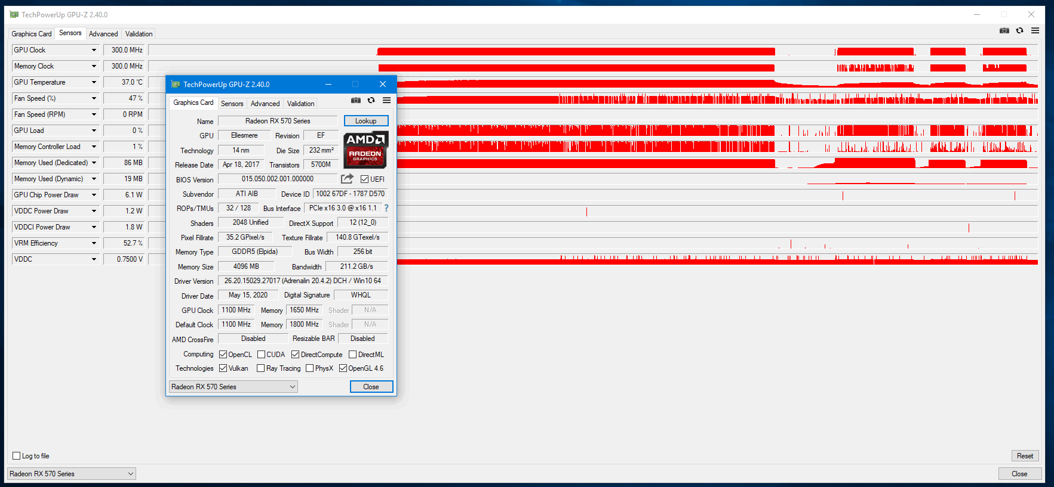Open the GPU Temperature sensor dropdown
Viewport: 1054px width, 487px height.
tap(94, 82)
